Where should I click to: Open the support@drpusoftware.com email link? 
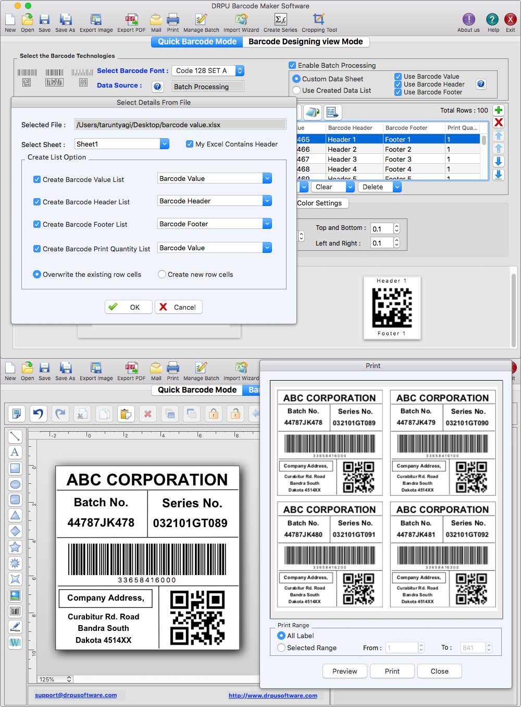coord(76,695)
